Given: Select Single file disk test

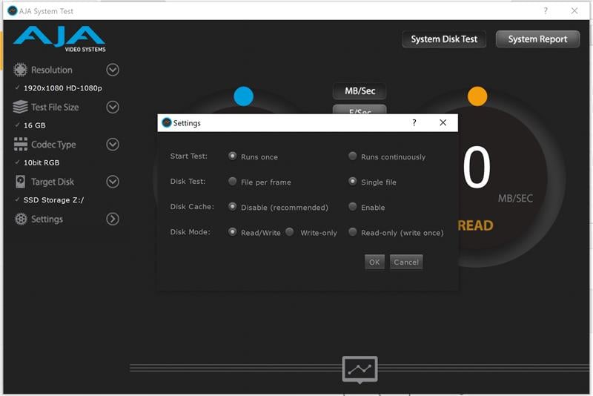Looking at the screenshot, I should (x=353, y=181).
